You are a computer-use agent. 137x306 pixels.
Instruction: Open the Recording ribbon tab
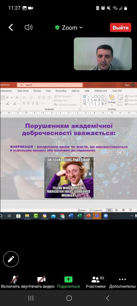click(61, 91)
